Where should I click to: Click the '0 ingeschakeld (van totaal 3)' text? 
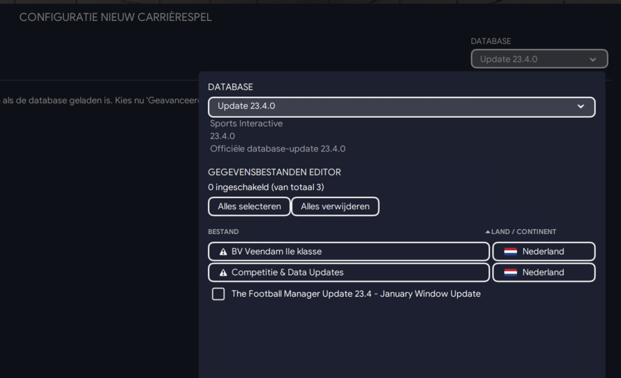point(266,187)
